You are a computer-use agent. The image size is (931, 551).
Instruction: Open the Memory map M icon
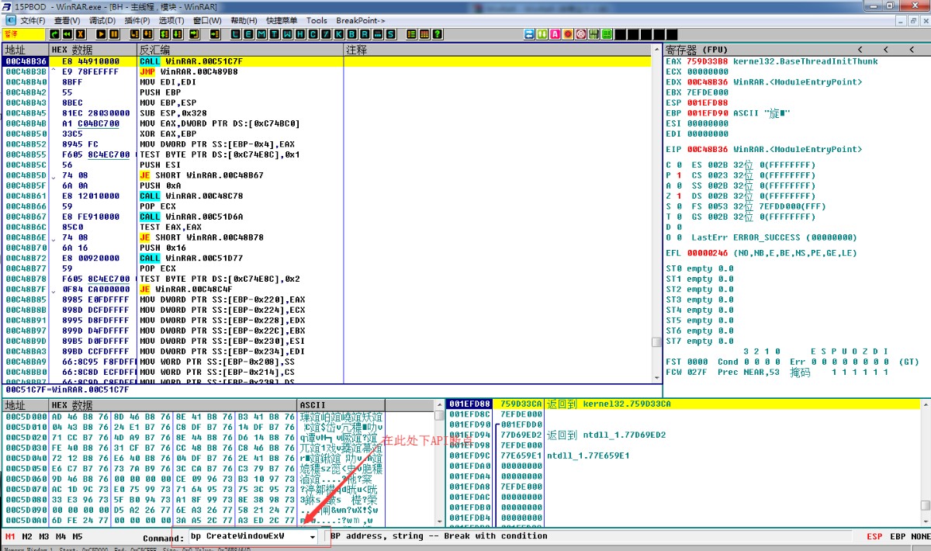pos(261,34)
